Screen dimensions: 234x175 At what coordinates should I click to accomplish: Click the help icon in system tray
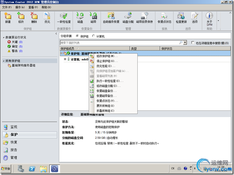[x=185, y=168]
